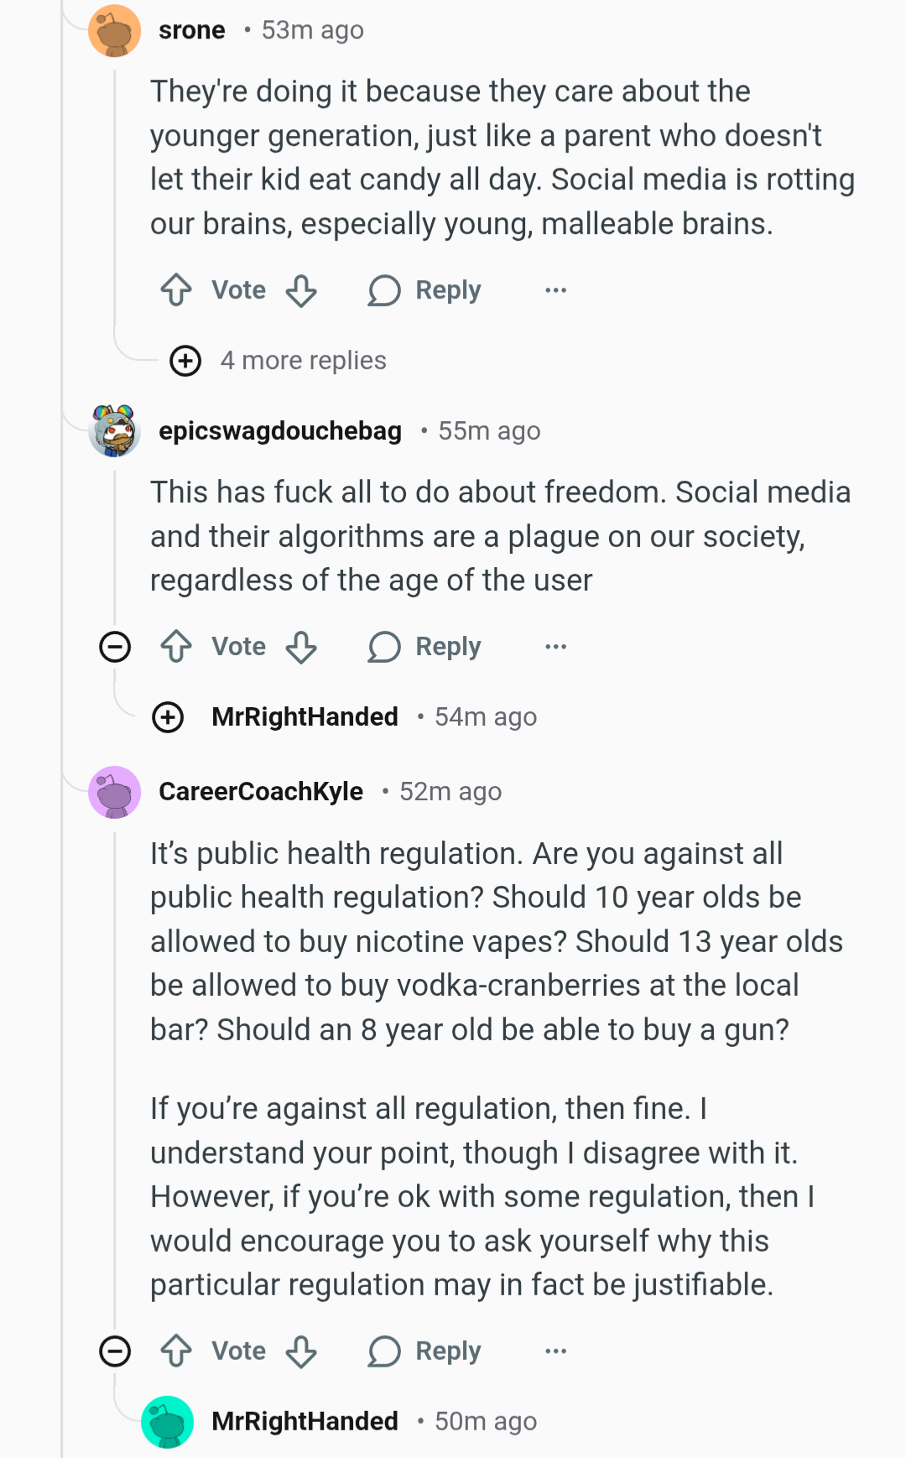Downvote srone's comment

301,290
